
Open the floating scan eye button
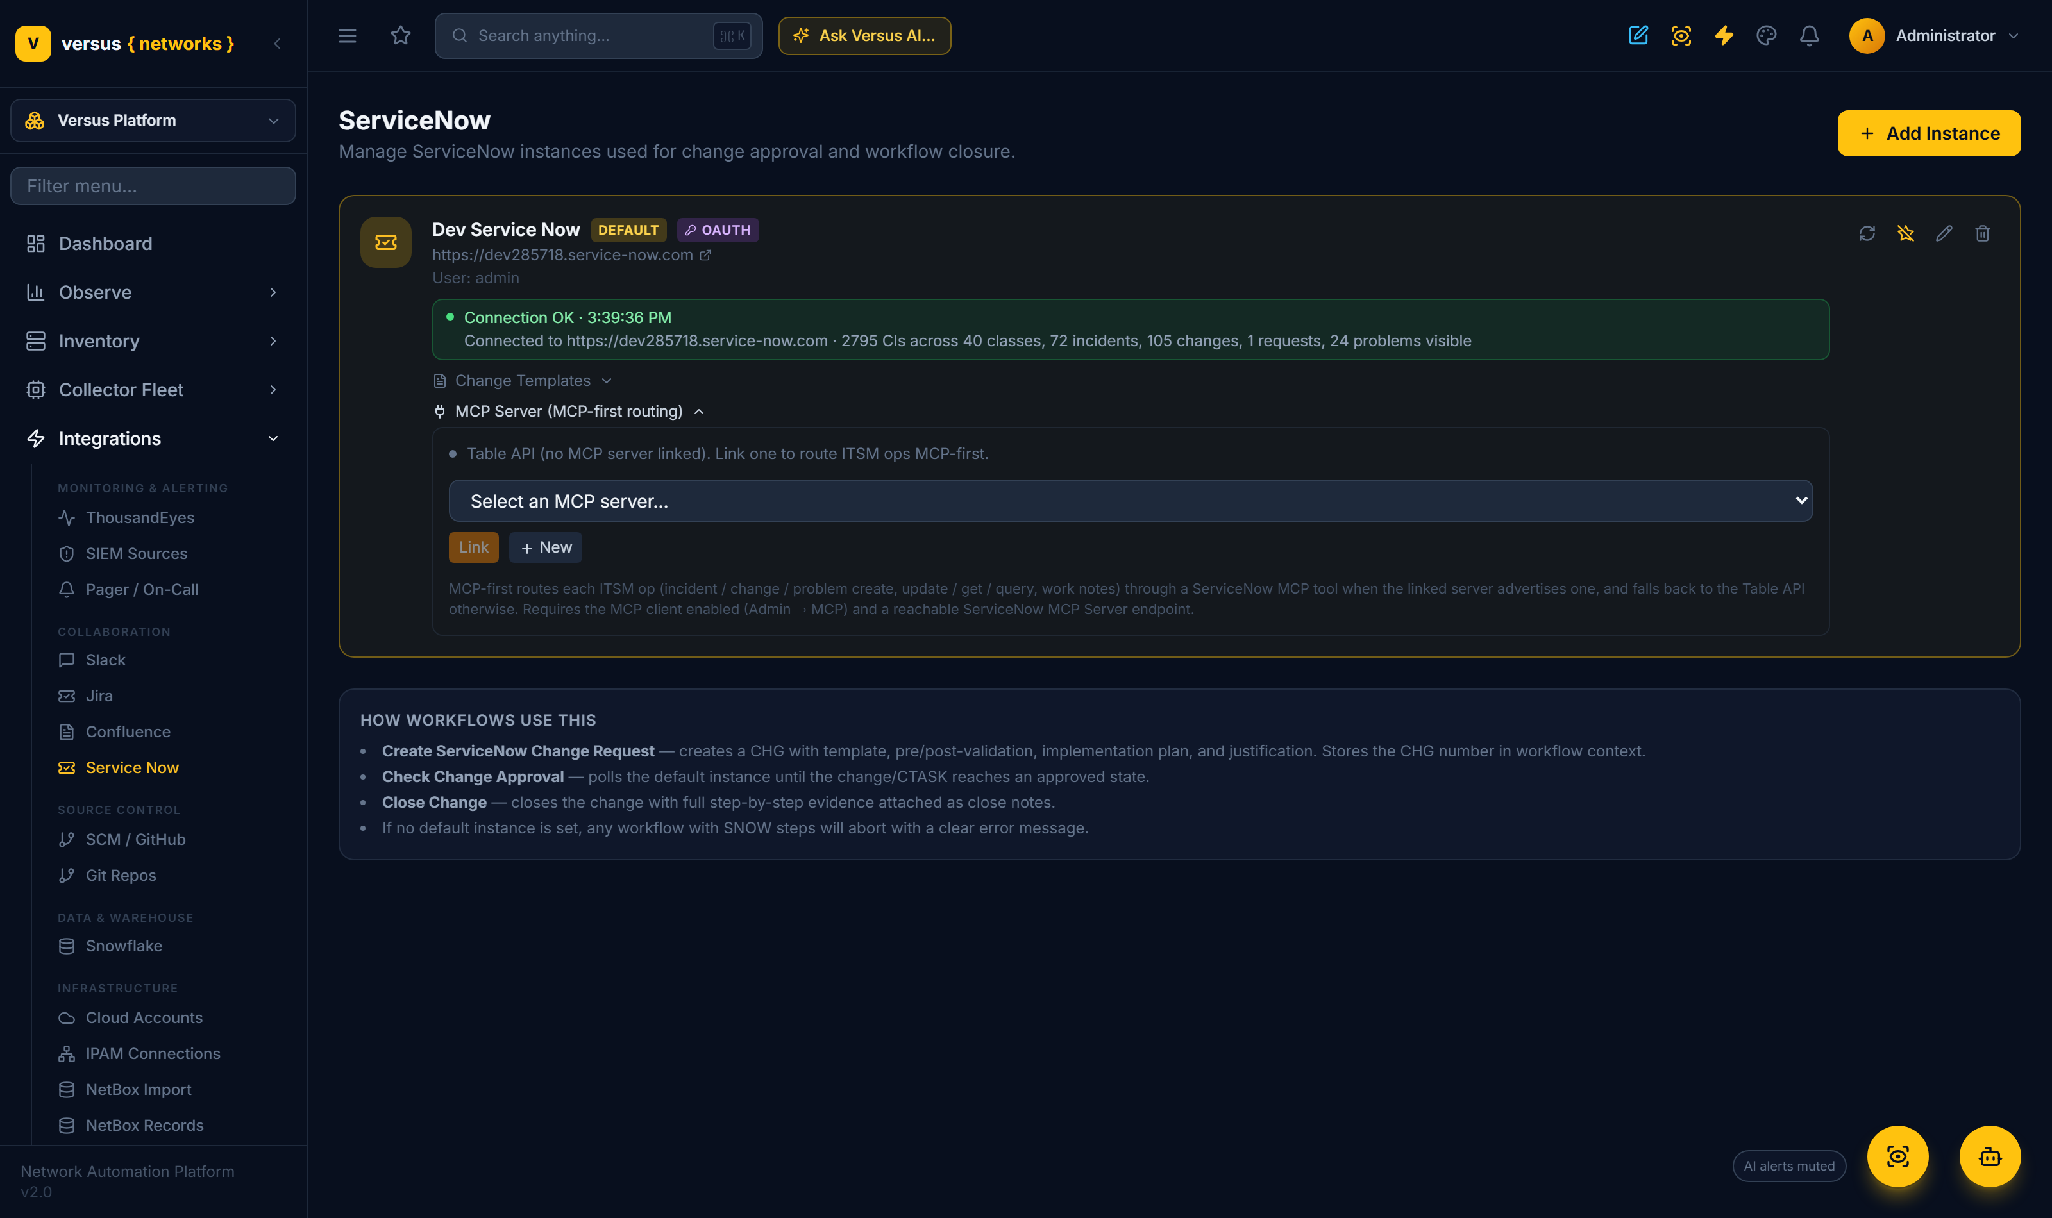pyautogui.click(x=1897, y=1156)
